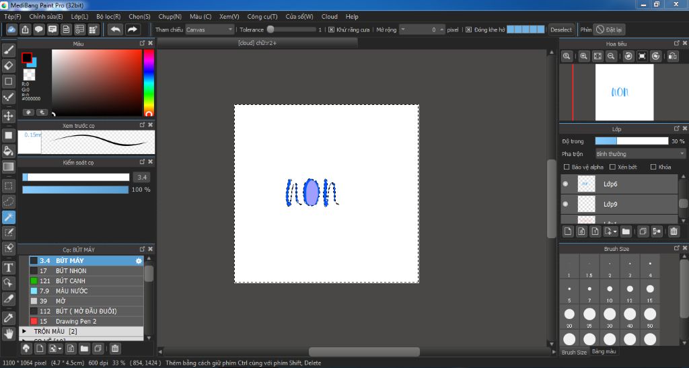Open the Pha trộn Bình thường dropdown
Viewport: 689px width, 368px height.
641,153
